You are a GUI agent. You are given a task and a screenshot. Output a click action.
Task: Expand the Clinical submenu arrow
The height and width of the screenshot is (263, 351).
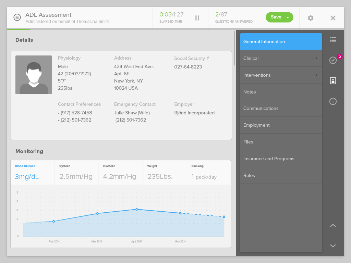click(x=316, y=58)
